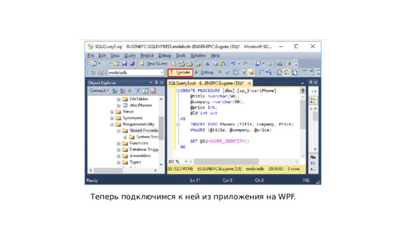Expand the Functions folder node
Viewport: 406px width, 228px height.
119,144
